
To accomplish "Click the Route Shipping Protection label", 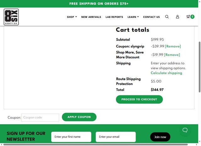I will [x=128, y=81].
